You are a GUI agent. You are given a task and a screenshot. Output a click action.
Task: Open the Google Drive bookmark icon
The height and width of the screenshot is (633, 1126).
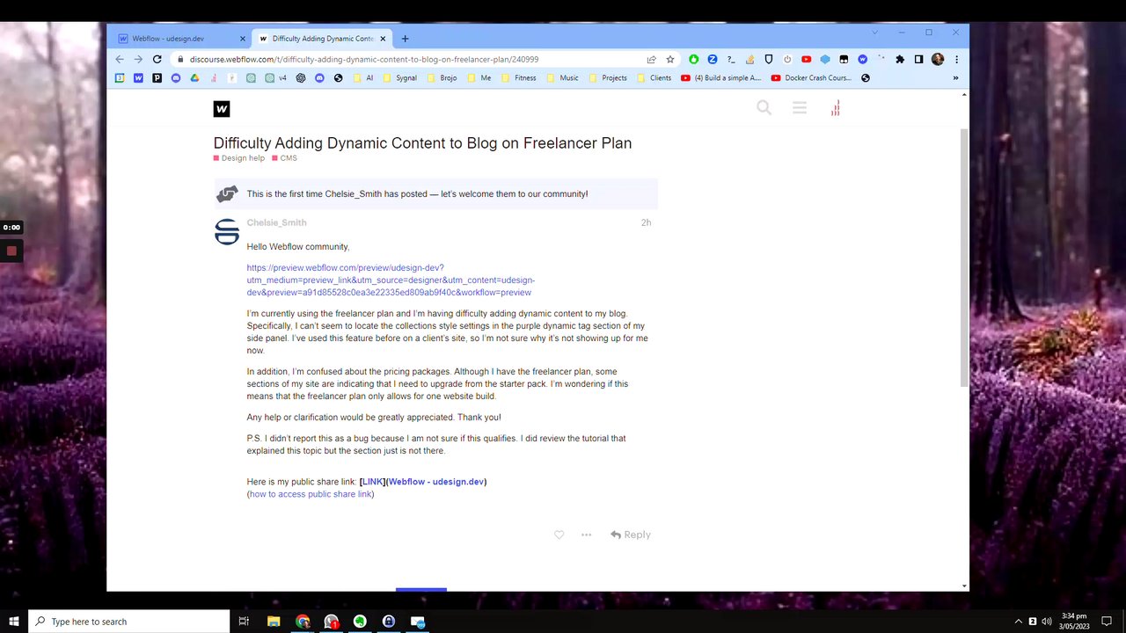point(194,77)
